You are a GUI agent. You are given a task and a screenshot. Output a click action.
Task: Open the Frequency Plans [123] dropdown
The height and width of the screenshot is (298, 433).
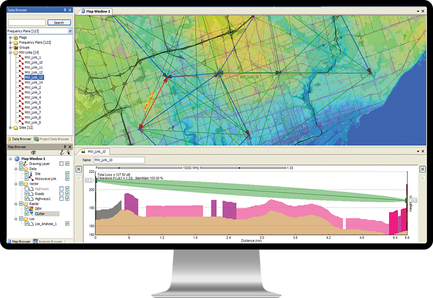[x=70, y=31]
